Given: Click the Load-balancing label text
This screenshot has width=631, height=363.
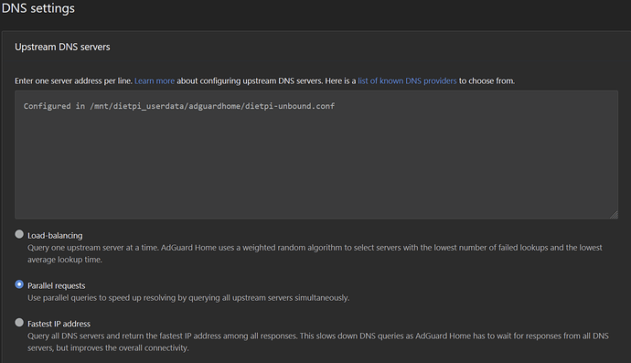Looking at the screenshot, I should coord(55,235).
